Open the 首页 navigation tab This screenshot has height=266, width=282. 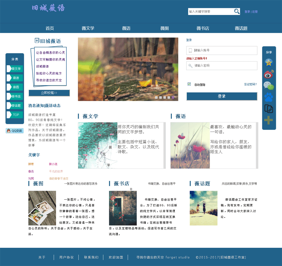tap(50, 28)
